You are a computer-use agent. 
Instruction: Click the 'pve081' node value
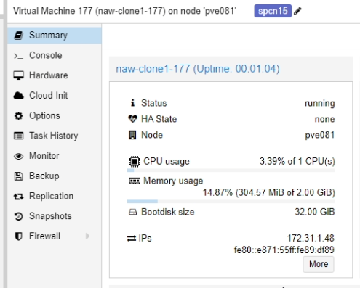click(320, 135)
